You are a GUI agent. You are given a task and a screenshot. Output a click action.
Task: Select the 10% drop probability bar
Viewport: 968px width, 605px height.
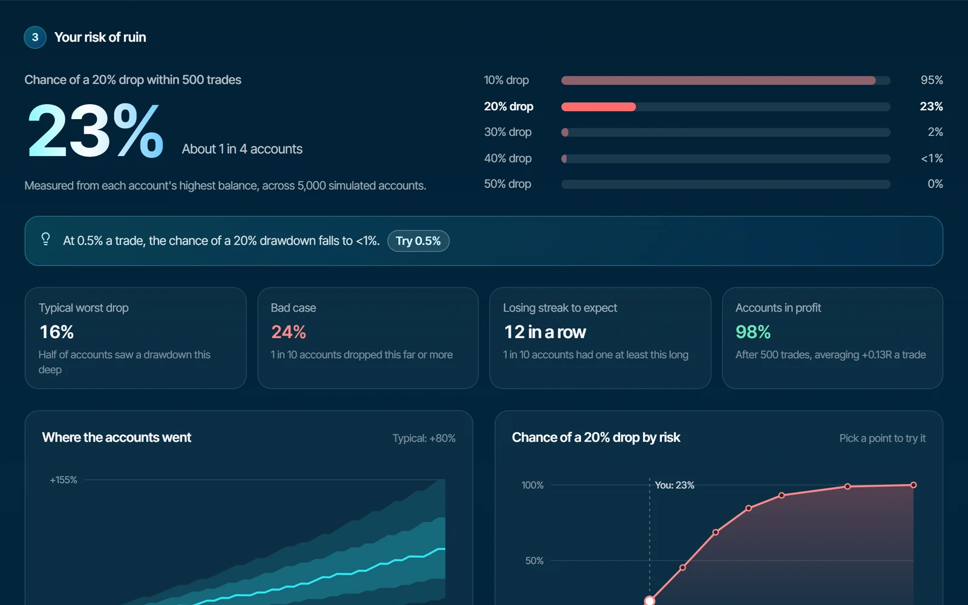point(725,80)
